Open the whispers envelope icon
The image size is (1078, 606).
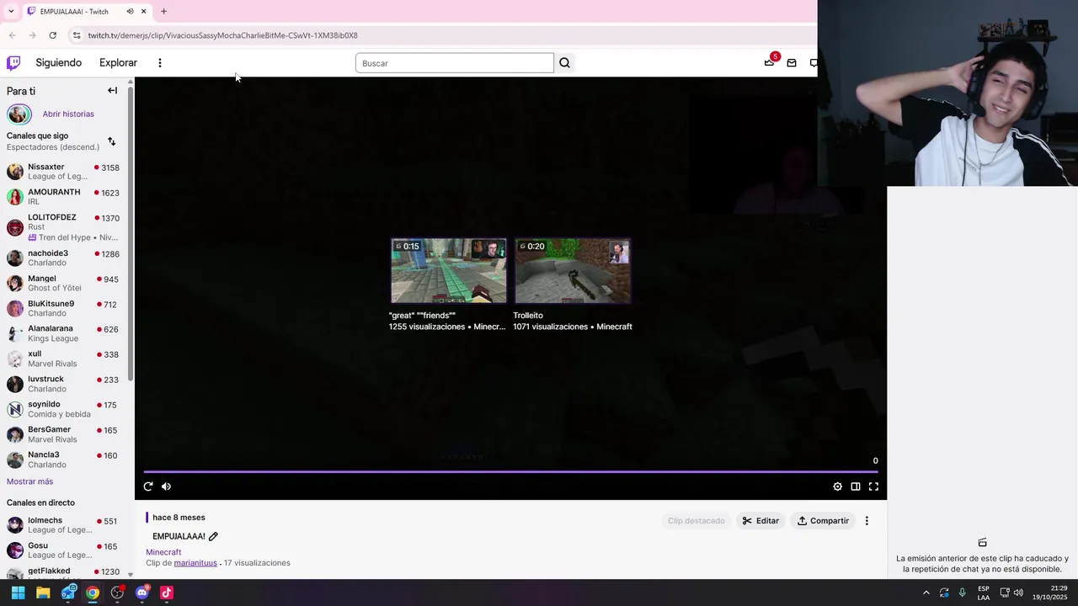(792, 63)
